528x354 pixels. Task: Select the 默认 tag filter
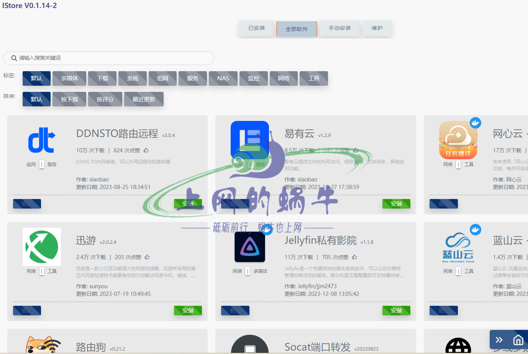(x=36, y=78)
